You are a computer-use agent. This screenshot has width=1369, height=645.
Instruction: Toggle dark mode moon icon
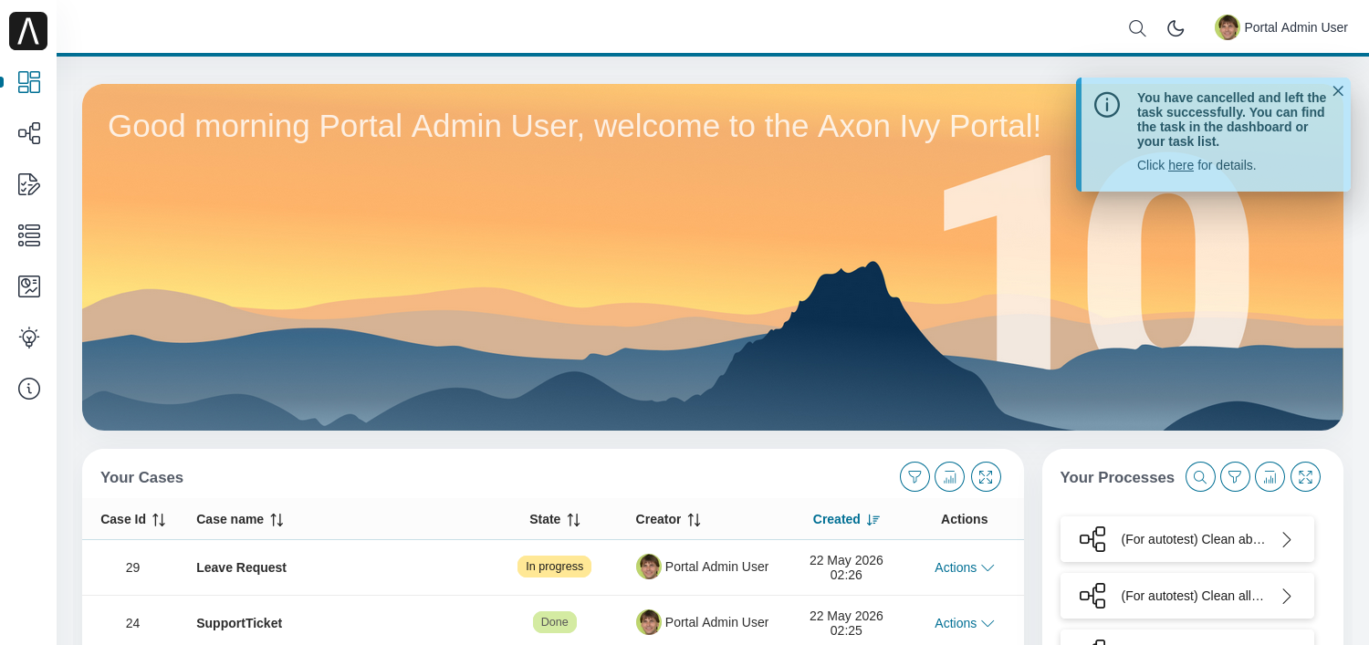tap(1176, 28)
